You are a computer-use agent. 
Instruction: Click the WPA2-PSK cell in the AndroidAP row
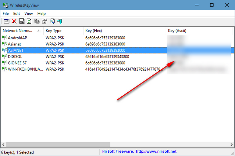pyautogui.click(x=55, y=38)
